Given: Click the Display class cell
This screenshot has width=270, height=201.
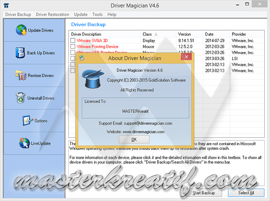Looking at the screenshot, I should pyautogui.click(x=149, y=41).
